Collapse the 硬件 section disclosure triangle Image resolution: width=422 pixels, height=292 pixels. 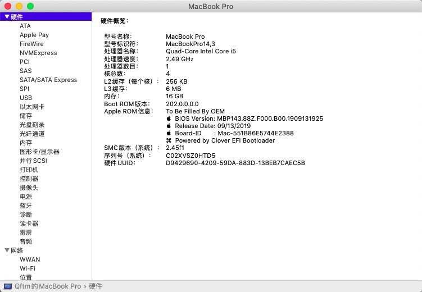7,17
